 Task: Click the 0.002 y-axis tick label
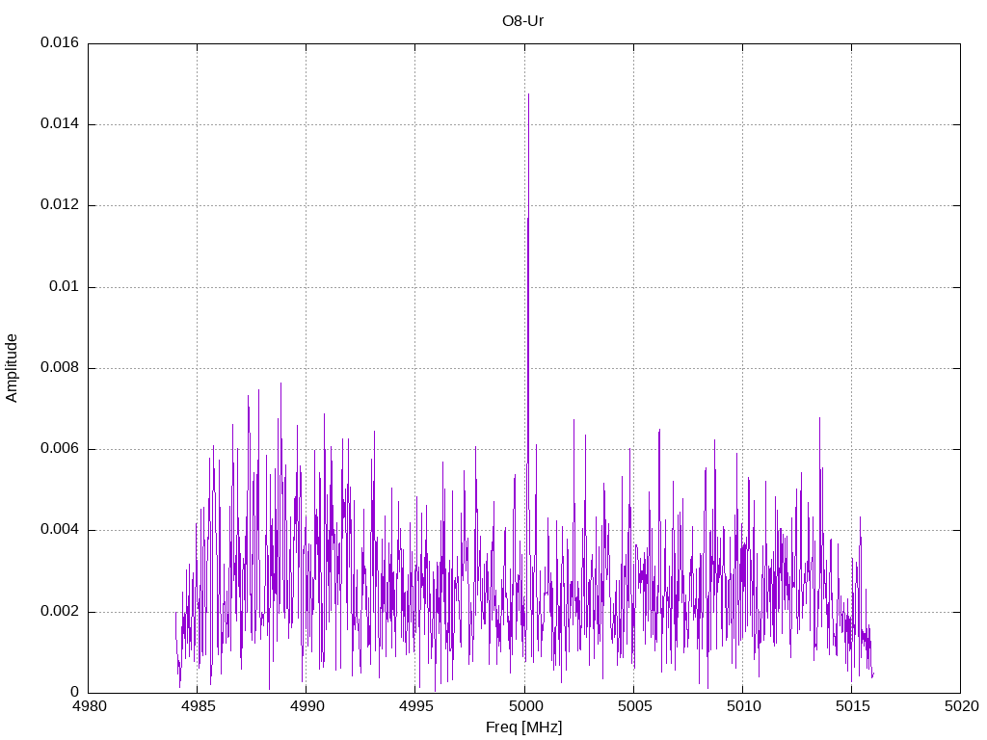pos(60,612)
